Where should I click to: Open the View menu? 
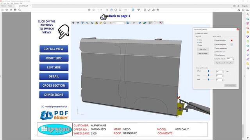[8, 3]
